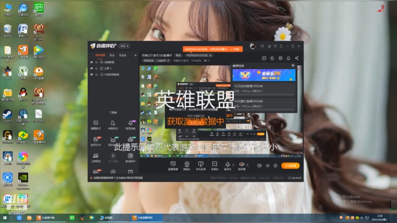
Task: Add a new scene with plus icon
Action: pos(136,55)
